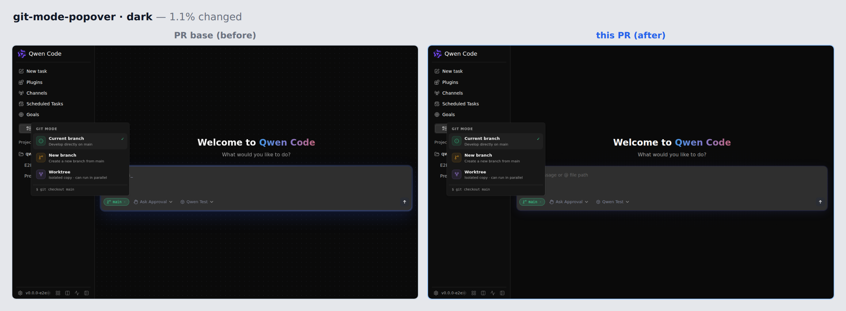846x311 pixels.
Task: Click the orange New branch icon in after screenshot
Action: tap(457, 158)
